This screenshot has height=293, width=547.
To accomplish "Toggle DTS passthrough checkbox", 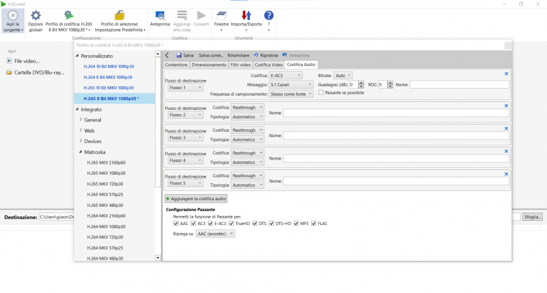I will click(x=255, y=223).
